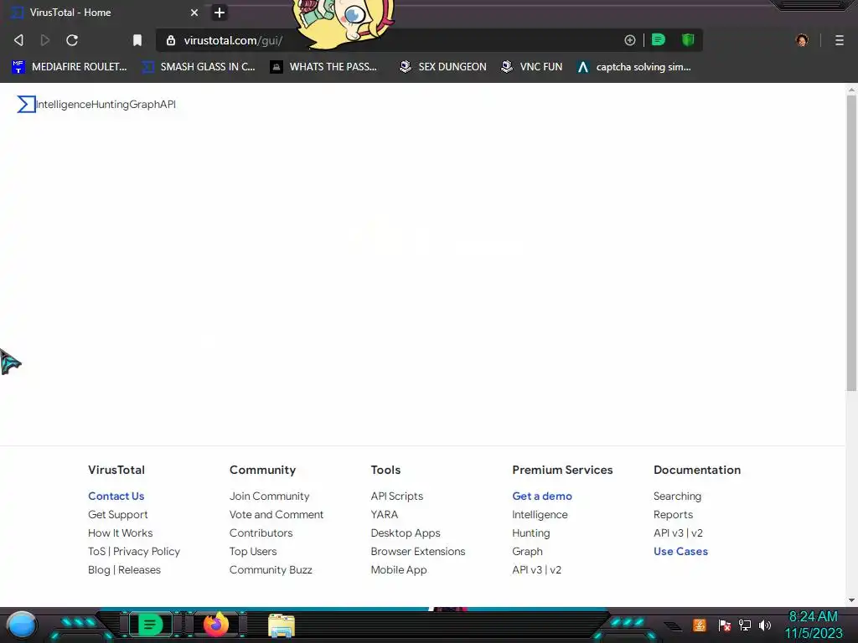The width and height of the screenshot is (858, 643).
Task: Open the Contact Us link
Action: (x=116, y=496)
